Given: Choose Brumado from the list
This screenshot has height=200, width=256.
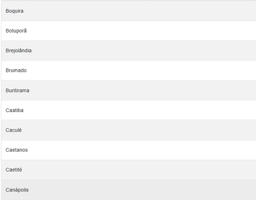Looking at the screenshot, I should click(16, 71).
